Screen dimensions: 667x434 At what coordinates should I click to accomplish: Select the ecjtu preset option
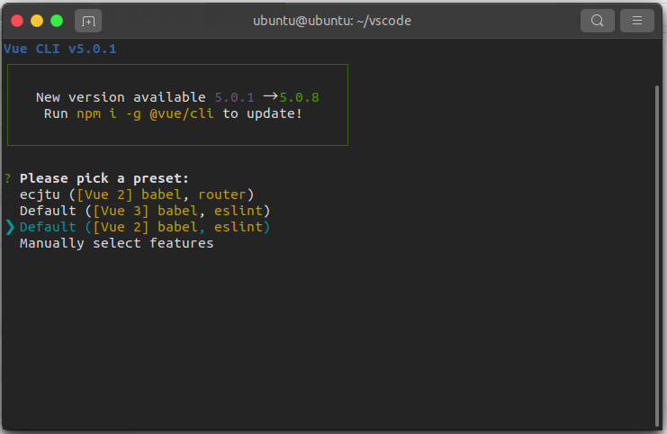(137, 194)
